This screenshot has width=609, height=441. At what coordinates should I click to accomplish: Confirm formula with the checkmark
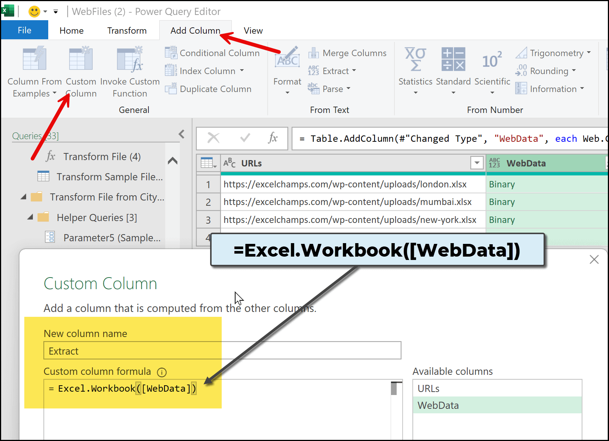coord(245,138)
